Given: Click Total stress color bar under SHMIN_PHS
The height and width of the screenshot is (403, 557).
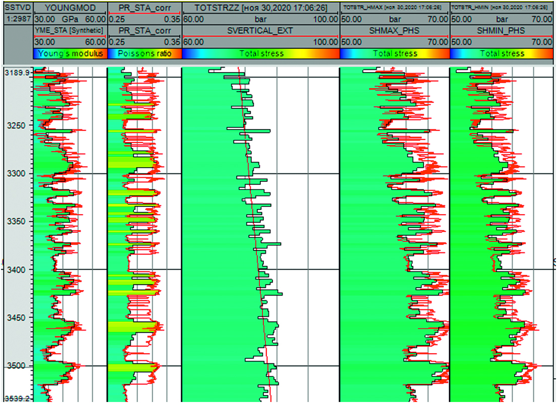Looking at the screenshot, I should pyautogui.click(x=502, y=53).
